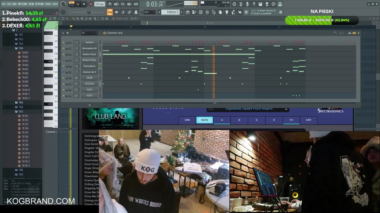The height and width of the screenshot is (213, 380).
Task: Open the Mixer view icon
Action: pyautogui.click(x=207, y=12)
